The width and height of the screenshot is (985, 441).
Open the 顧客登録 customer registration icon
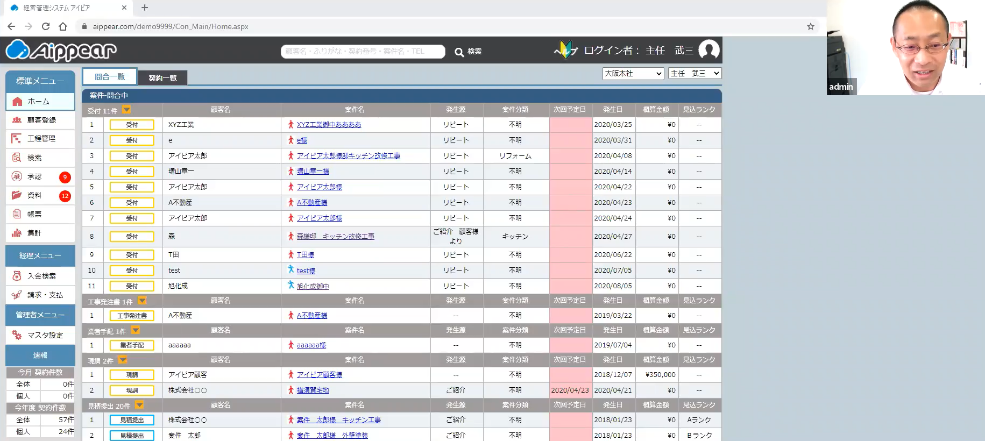click(x=17, y=120)
